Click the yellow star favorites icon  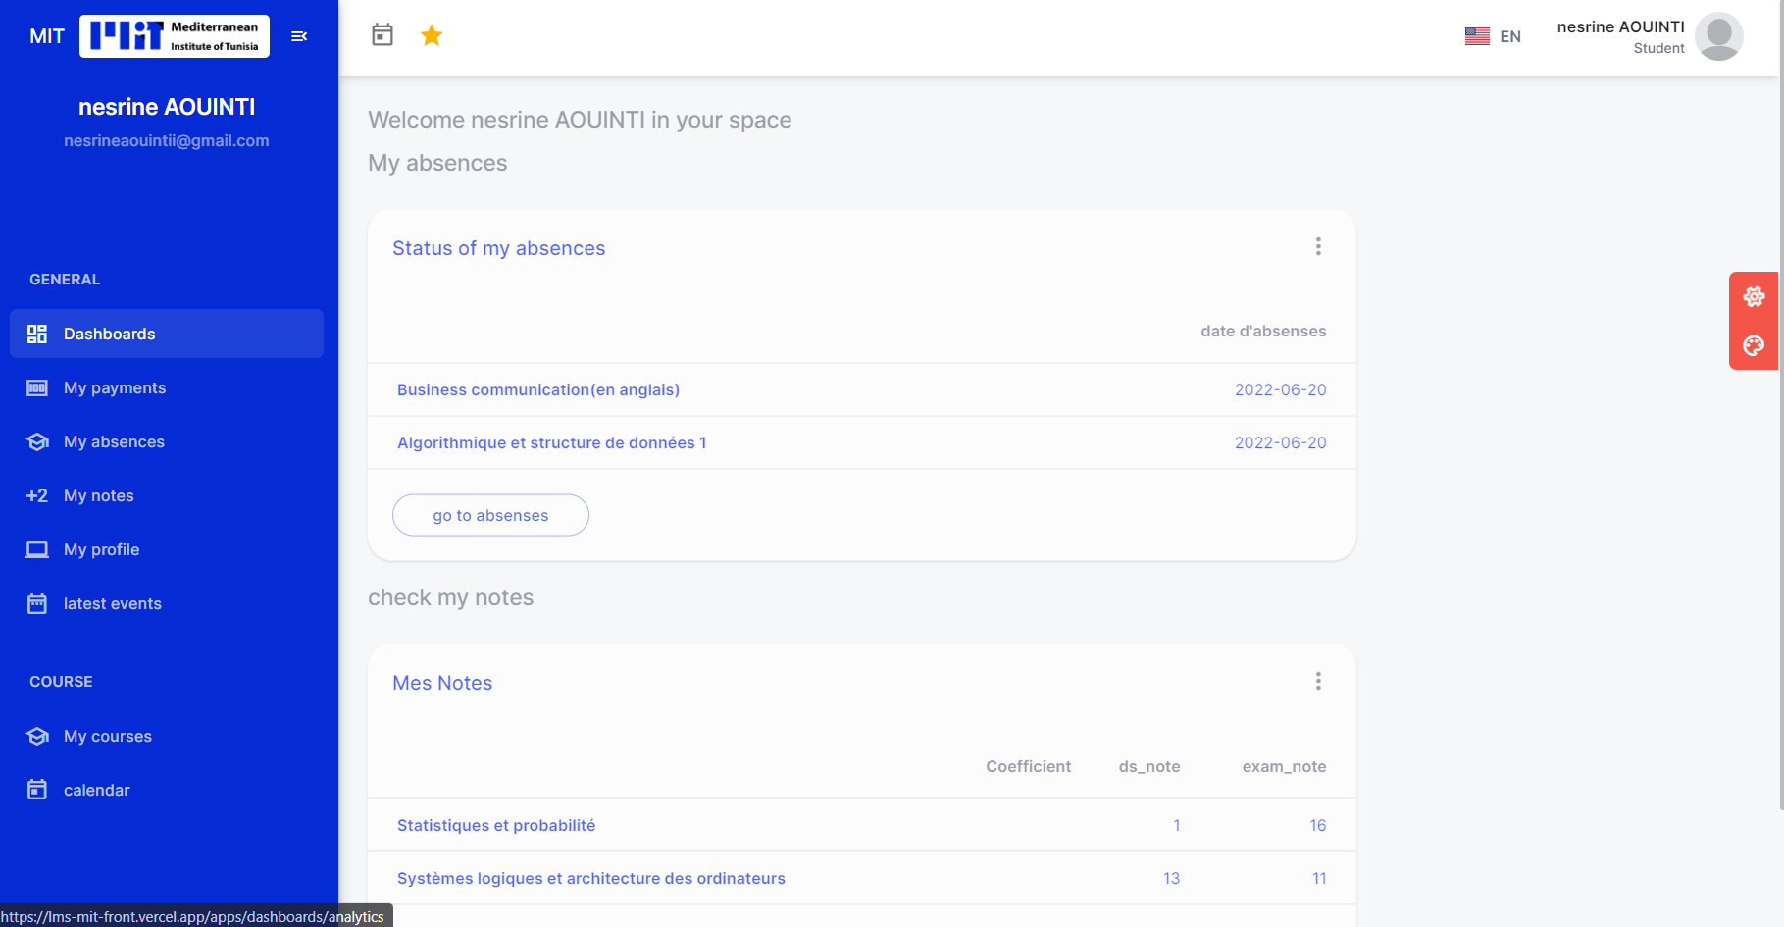point(432,35)
